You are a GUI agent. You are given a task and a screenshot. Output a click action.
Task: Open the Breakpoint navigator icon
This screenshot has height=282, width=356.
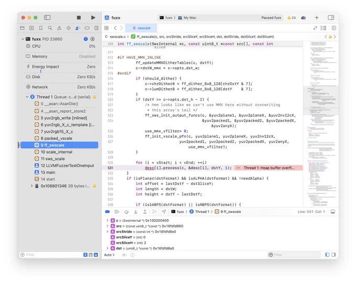(86, 28)
